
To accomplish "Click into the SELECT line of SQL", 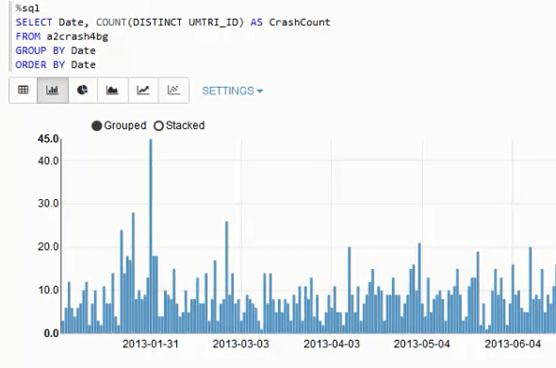I will [x=172, y=22].
